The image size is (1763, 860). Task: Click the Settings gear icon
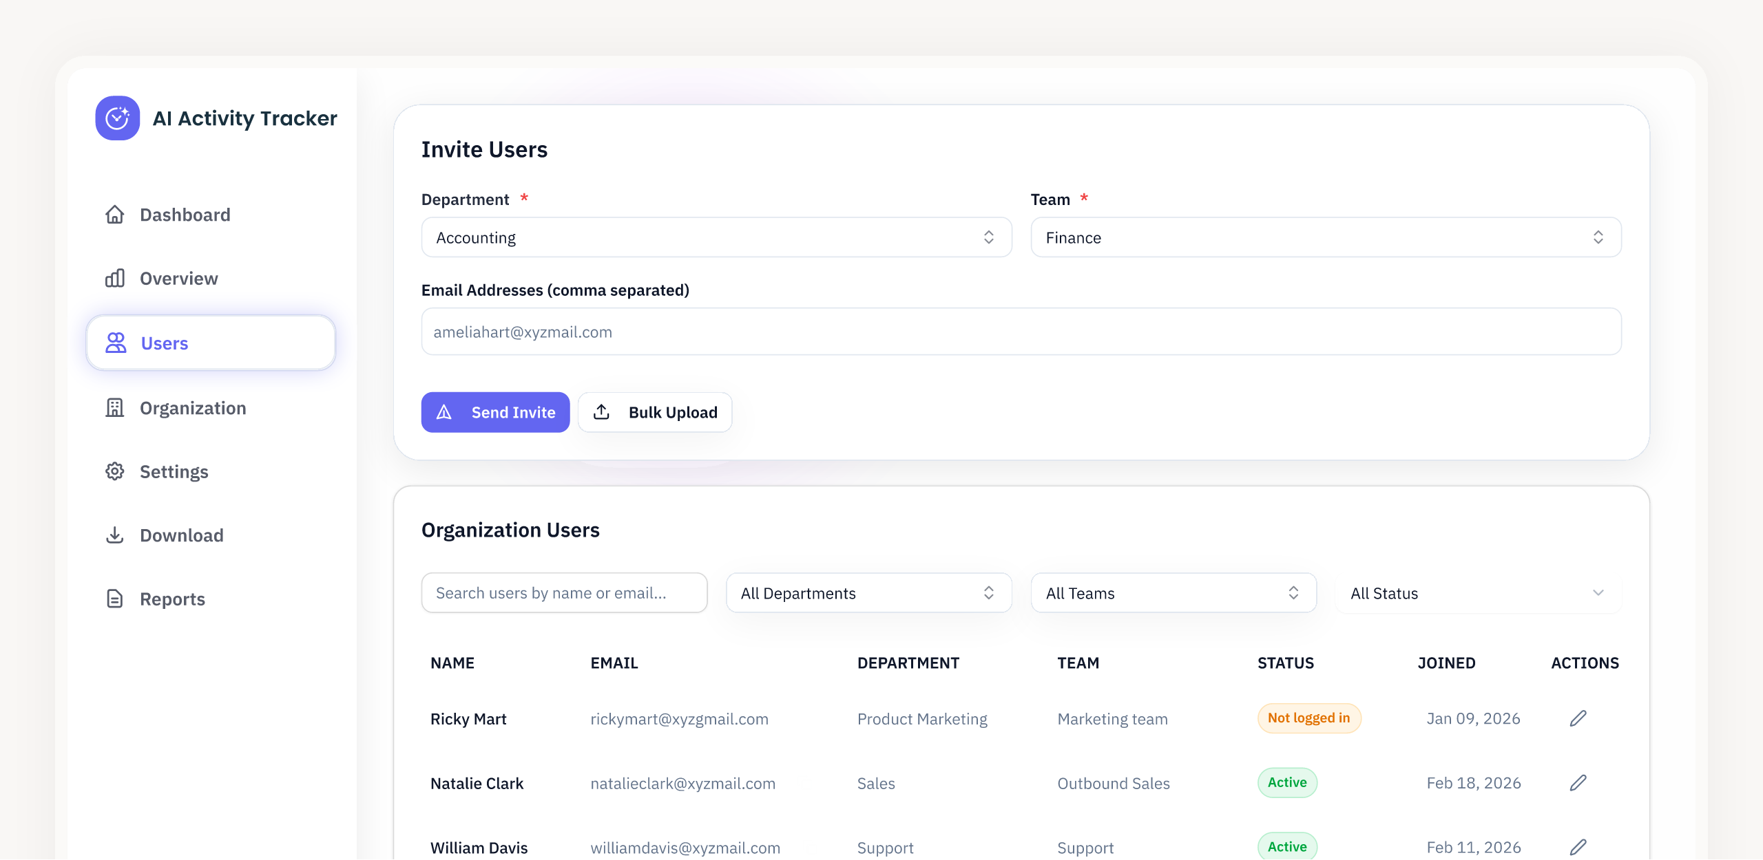point(114,471)
